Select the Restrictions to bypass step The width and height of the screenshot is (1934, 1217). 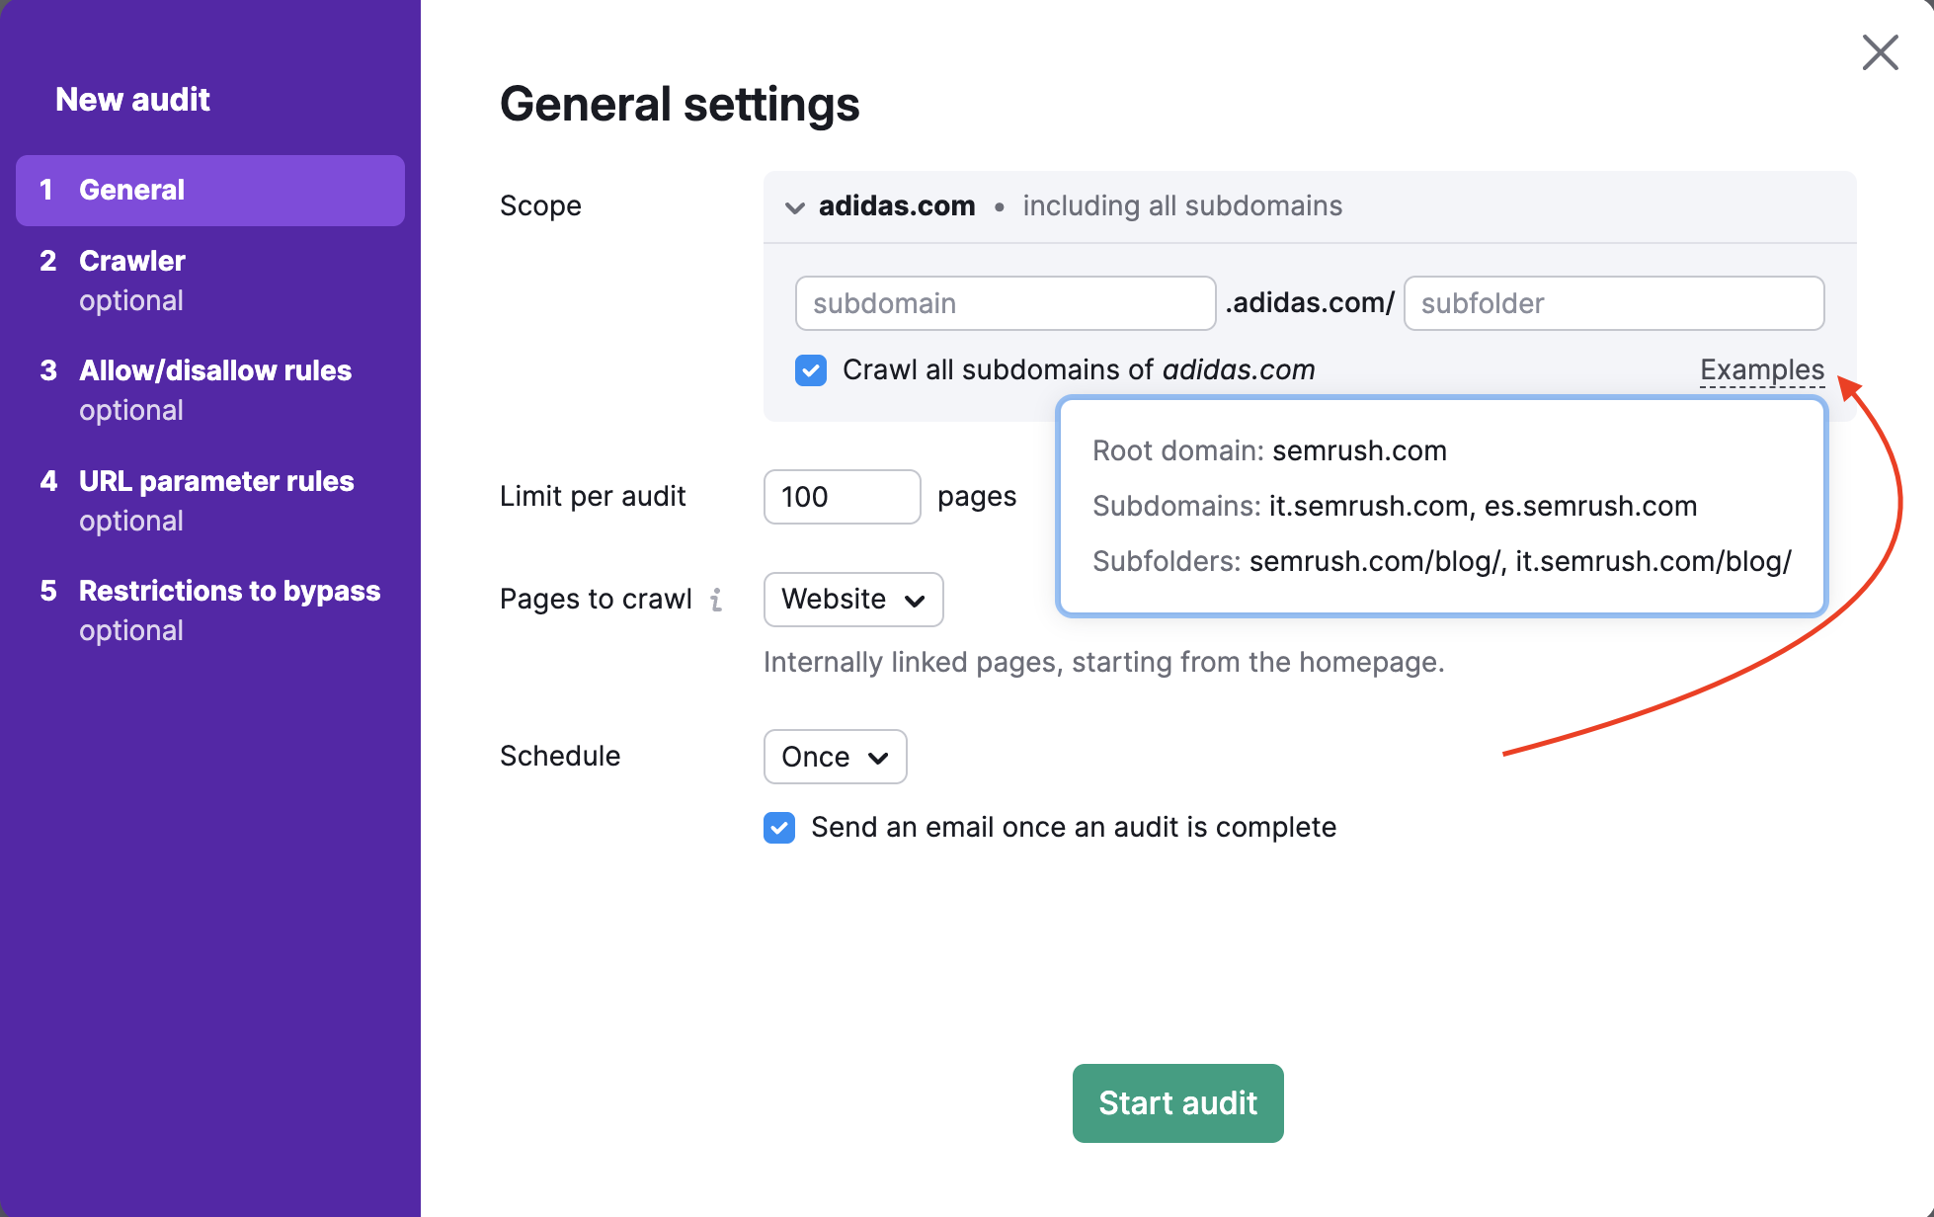pos(229,591)
